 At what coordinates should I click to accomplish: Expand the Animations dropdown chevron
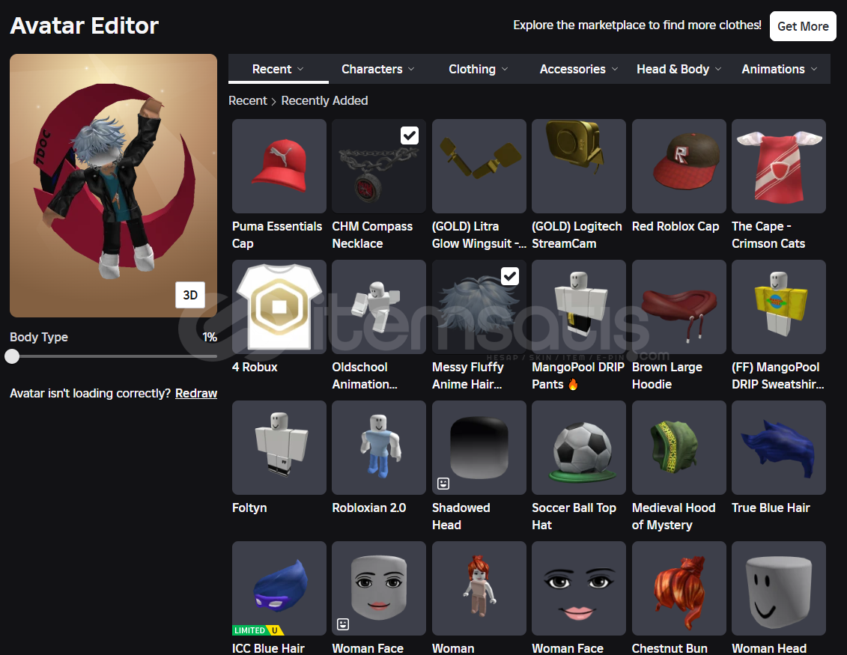pos(813,69)
